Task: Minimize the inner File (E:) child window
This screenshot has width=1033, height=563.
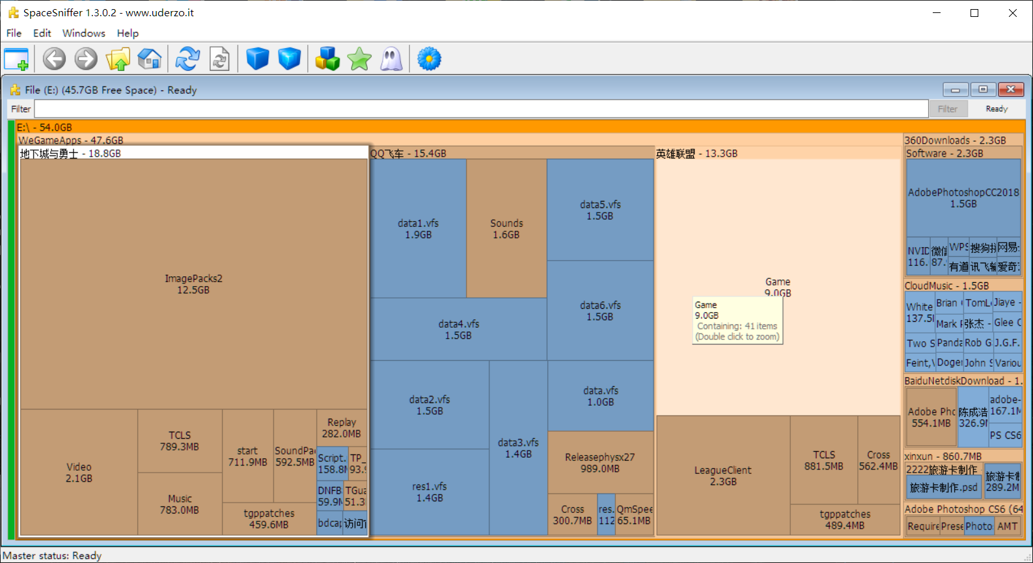Action: pos(956,89)
